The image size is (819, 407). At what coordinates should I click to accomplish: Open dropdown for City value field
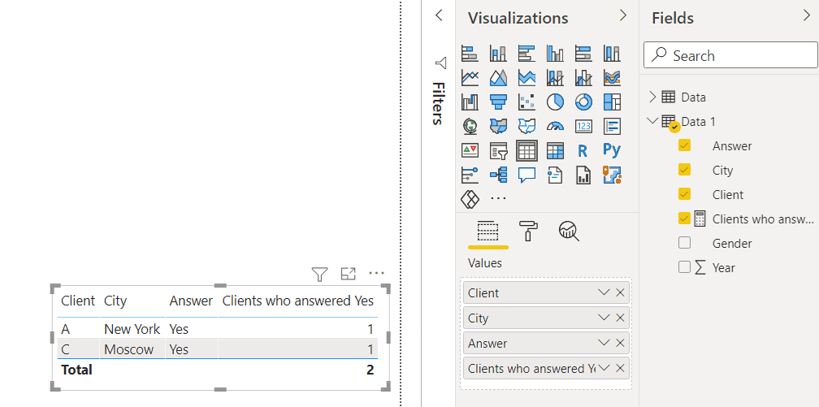pyautogui.click(x=604, y=318)
